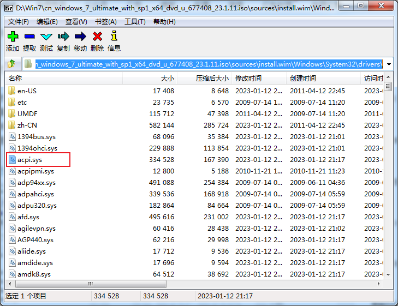Sort by Created (创建时间) column header
Image resolution: width=398 pixels, height=306 pixels.
[323, 79]
